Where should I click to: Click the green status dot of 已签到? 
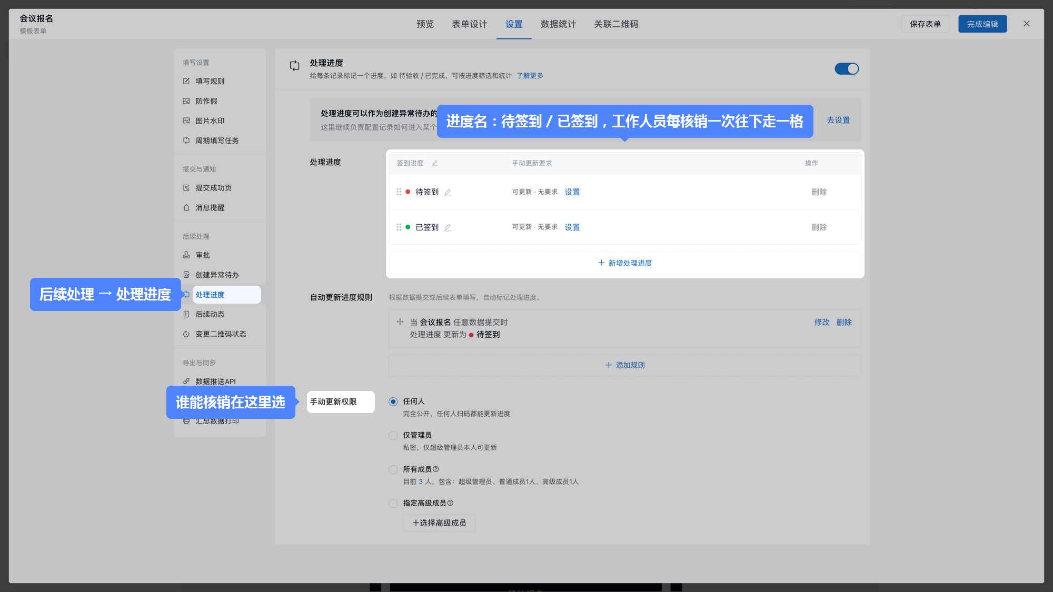point(408,227)
